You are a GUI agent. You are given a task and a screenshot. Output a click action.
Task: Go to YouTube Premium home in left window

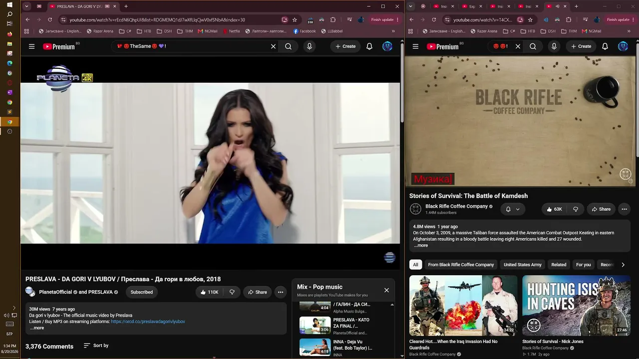point(59,46)
